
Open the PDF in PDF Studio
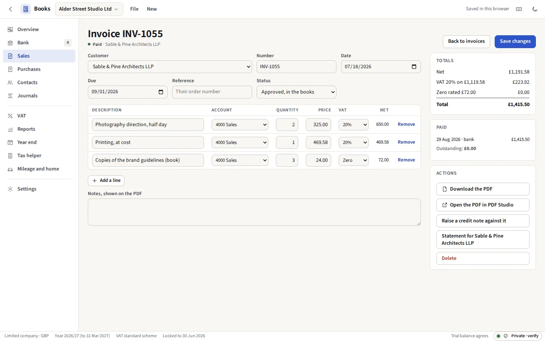pos(483,205)
